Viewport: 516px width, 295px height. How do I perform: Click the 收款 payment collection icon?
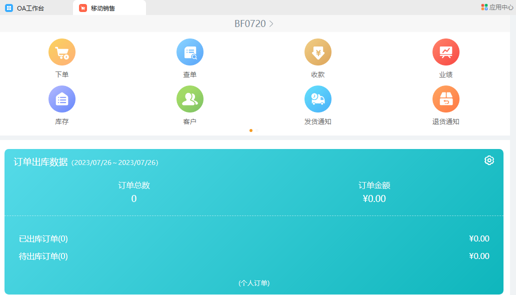318,52
